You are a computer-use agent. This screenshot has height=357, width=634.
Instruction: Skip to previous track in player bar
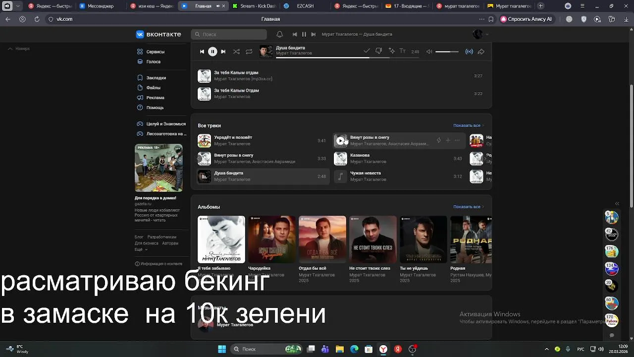pyautogui.click(x=202, y=52)
